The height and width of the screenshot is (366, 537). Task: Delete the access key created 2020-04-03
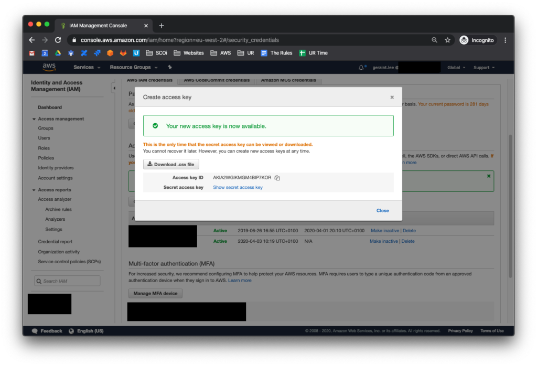408,241
